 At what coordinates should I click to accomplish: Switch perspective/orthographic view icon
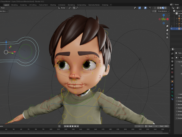[167, 38]
